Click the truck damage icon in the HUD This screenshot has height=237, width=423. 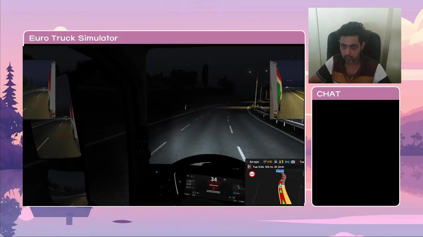click(x=276, y=162)
